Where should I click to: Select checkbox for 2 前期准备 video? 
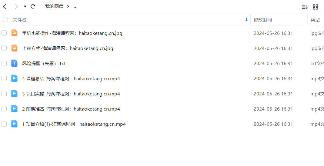[4, 109]
